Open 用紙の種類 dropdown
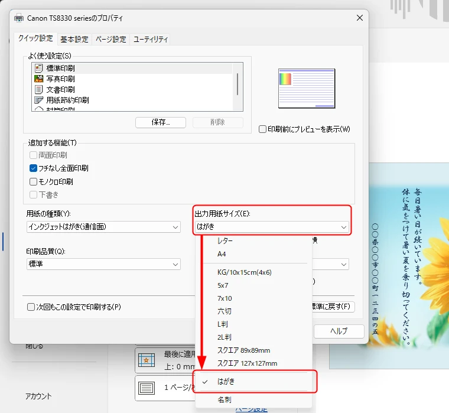The image size is (449, 413). pyautogui.click(x=103, y=227)
